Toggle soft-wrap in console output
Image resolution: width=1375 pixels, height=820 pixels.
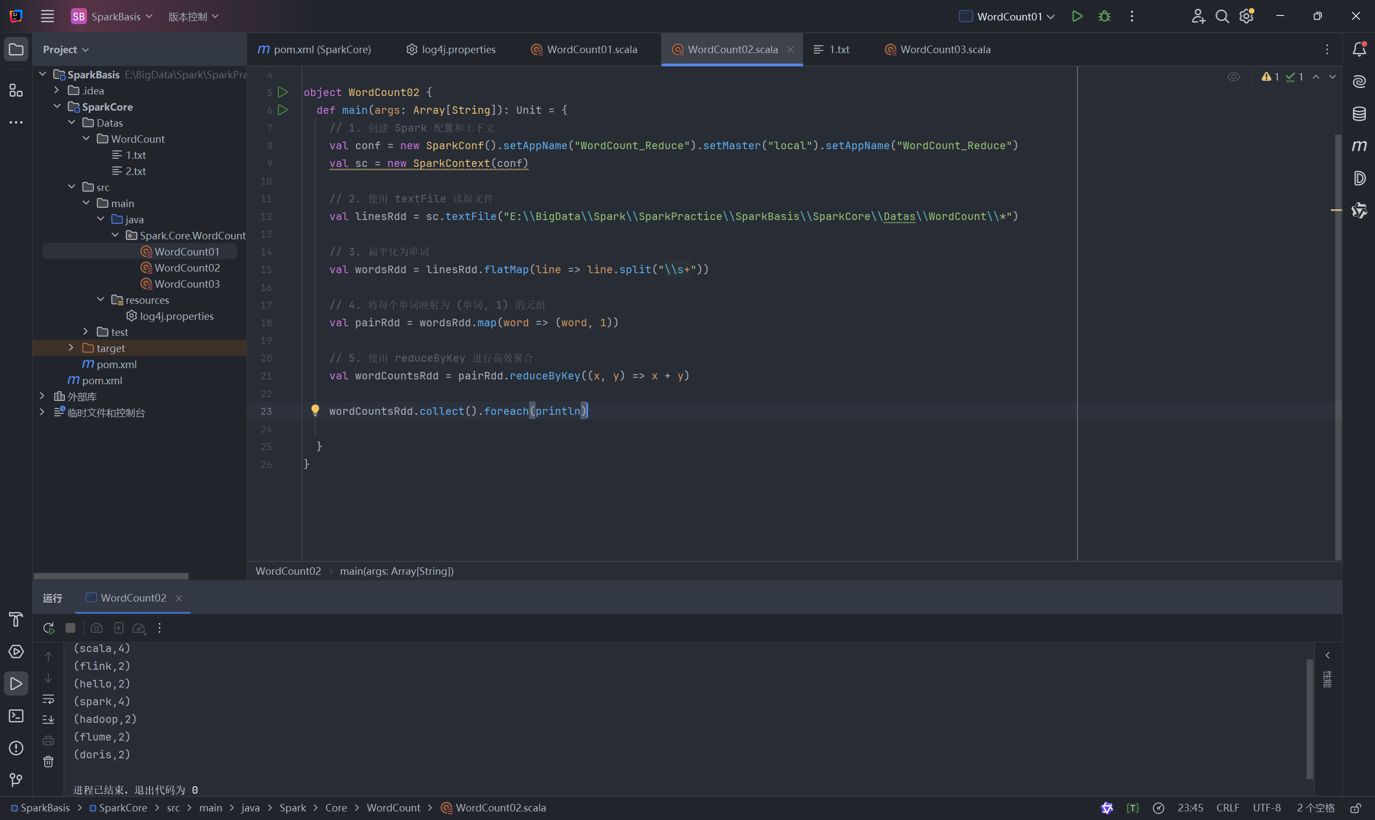tap(49, 699)
